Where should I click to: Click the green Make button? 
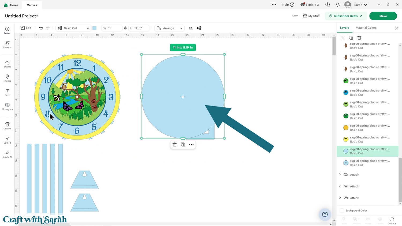(x=383, y=16)
